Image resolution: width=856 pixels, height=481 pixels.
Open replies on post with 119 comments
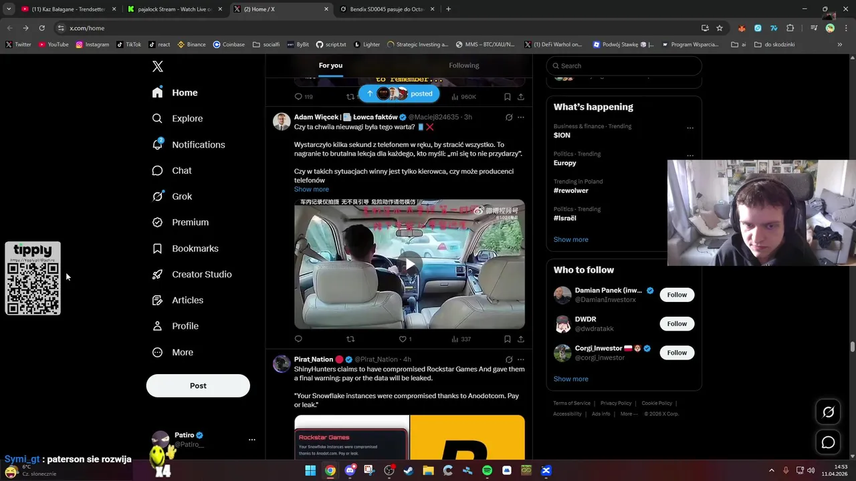[304, 97]
